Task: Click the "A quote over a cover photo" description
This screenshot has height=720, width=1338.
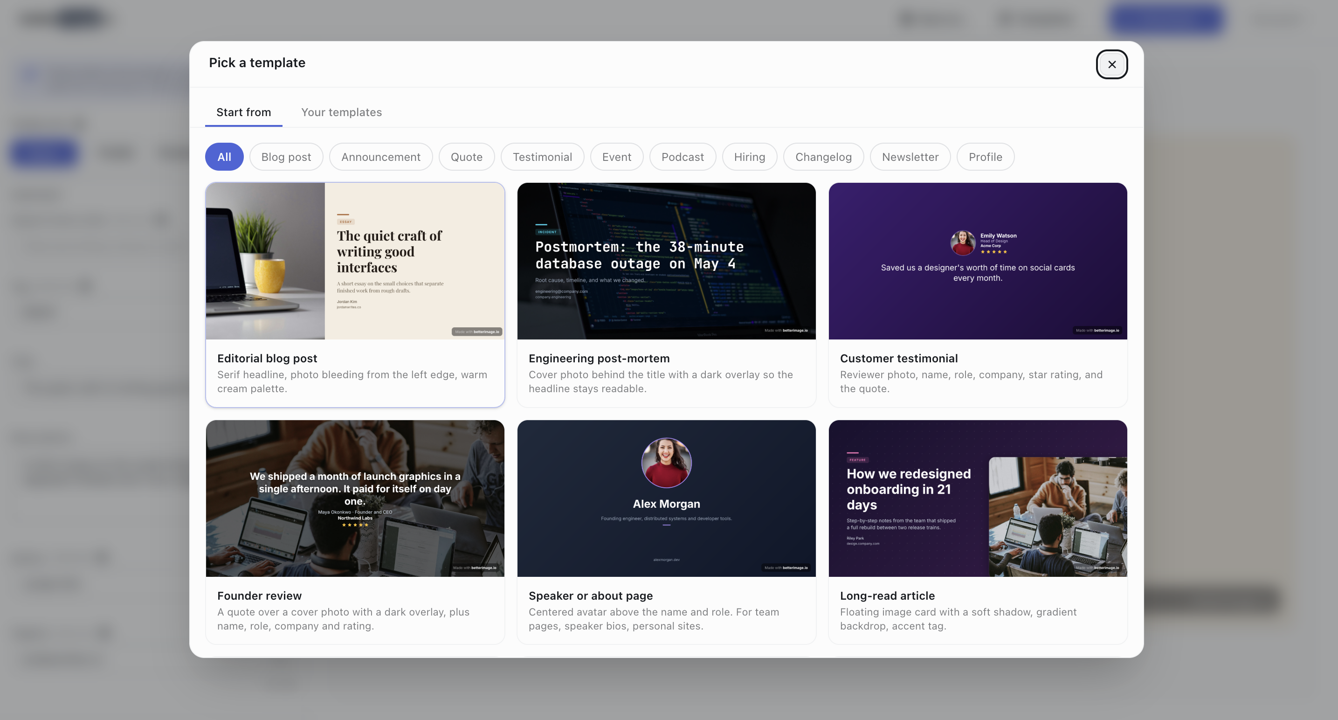Action: coord(343,619)
